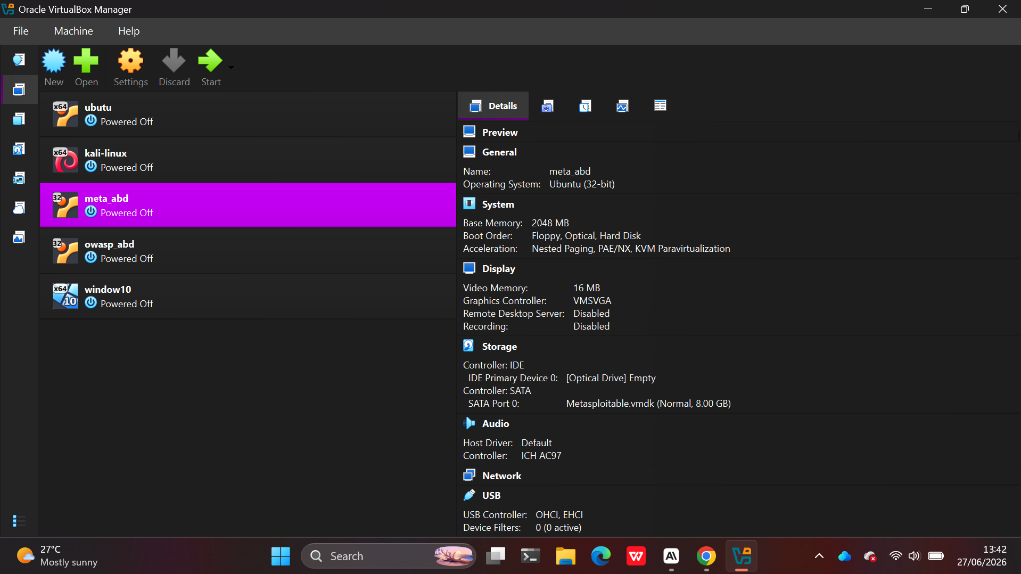Open the Help menu
Image resolution: width=1021 pixels, height=574 pixels.
point(129,31)
